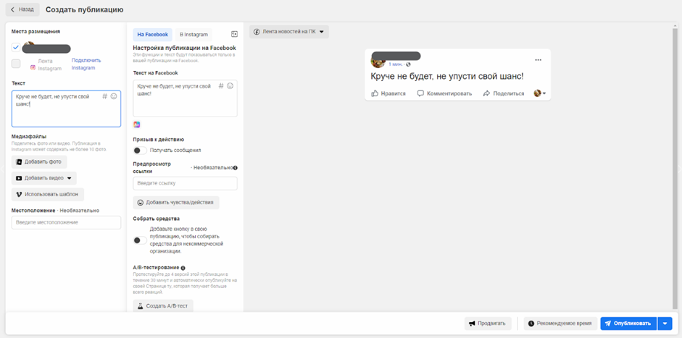Edit the Текст на Facebook field

[186, 98]
